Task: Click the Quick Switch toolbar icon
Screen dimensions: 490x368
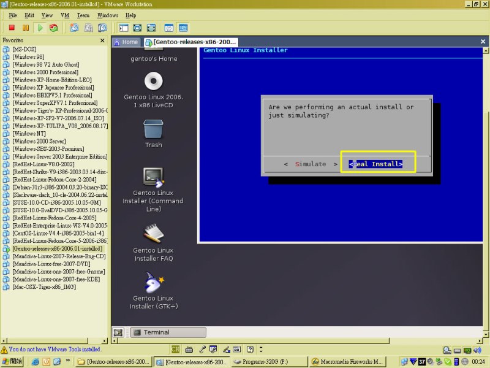Action: click(151, 28)
